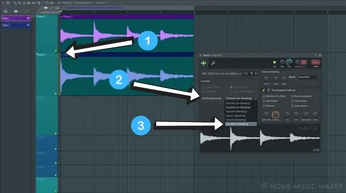Mute the Piano 1 track via its green dot
This screenshot has height=193, width=346.
(55, 51)
